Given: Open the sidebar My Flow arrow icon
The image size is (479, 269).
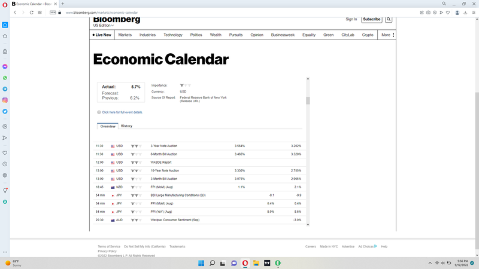Looking at the screenshot, I should [5, 138].
